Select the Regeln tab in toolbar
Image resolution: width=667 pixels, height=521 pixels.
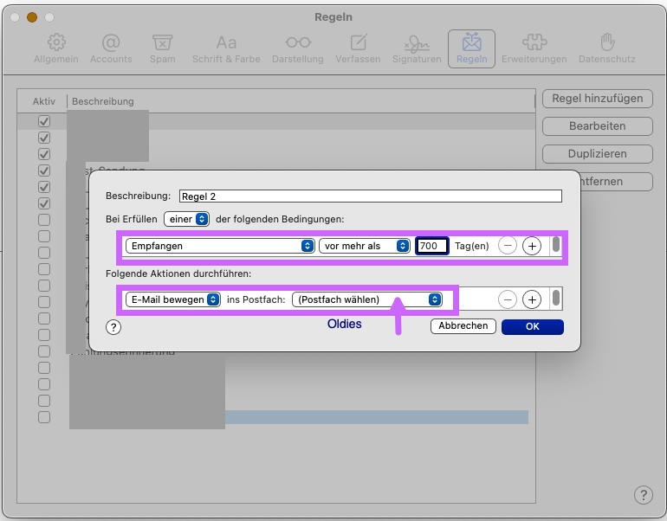(x=471, y=48)
